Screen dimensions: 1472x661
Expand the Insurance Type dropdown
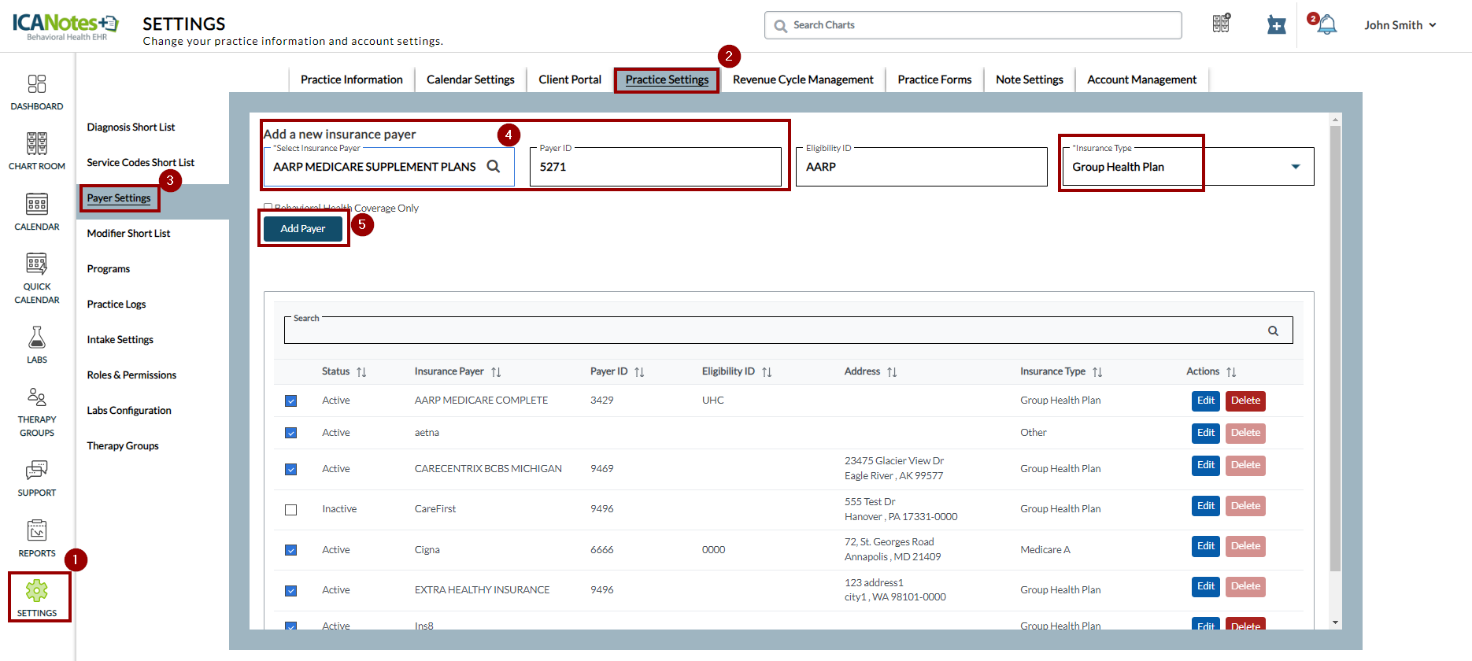pyautogui.click(x=1295, y=167)
